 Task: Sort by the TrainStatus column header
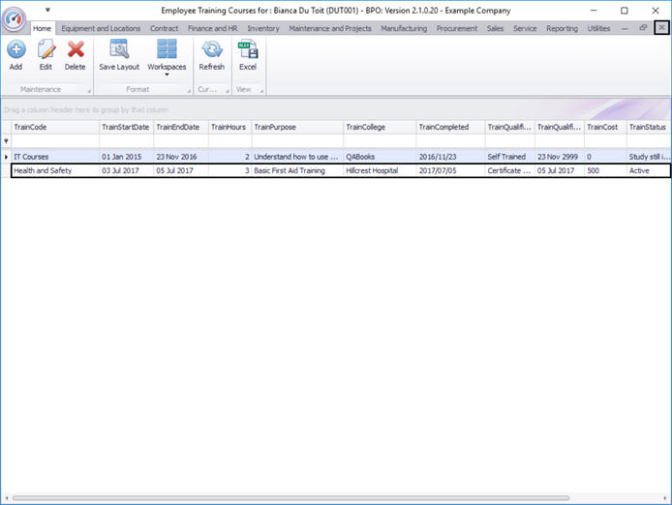[x=649, y=127]
